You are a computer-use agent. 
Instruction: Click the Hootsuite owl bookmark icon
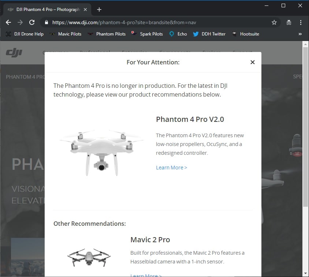pyautogui.click(x=234, y=34)
